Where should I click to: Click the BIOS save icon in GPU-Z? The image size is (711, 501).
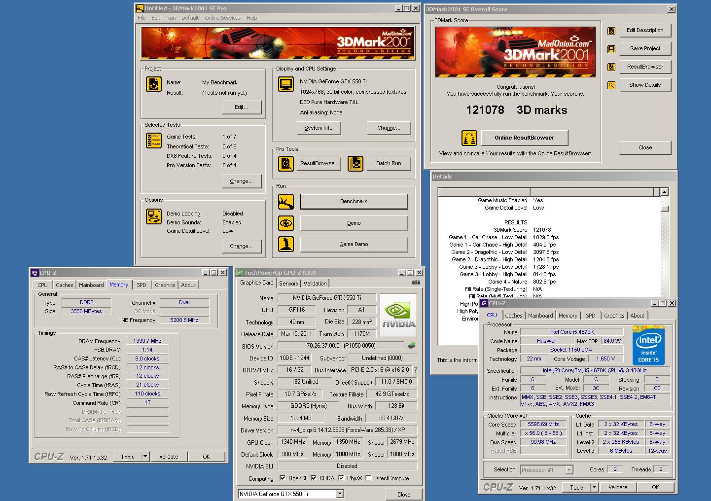[412, 346]
